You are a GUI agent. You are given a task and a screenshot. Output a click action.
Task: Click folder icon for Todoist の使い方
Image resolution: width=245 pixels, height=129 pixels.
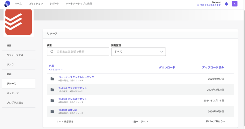pyautogui.click(x=52, y=111)
